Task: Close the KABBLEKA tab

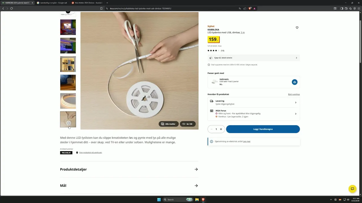Action: (32, 3)
